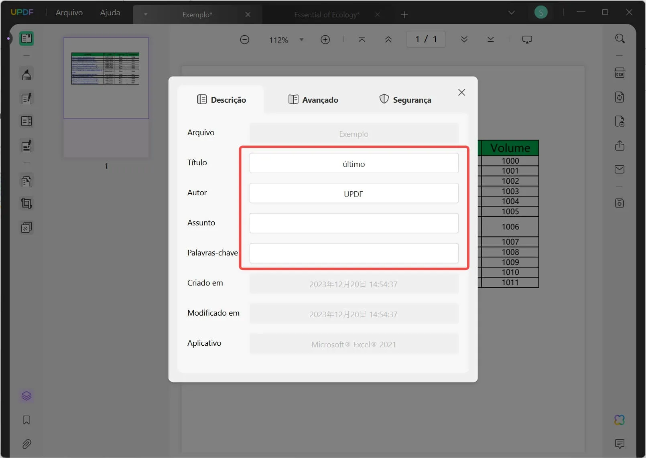Click the page number field
Viewport: 646px width, 458px height.
pos(426,39)
